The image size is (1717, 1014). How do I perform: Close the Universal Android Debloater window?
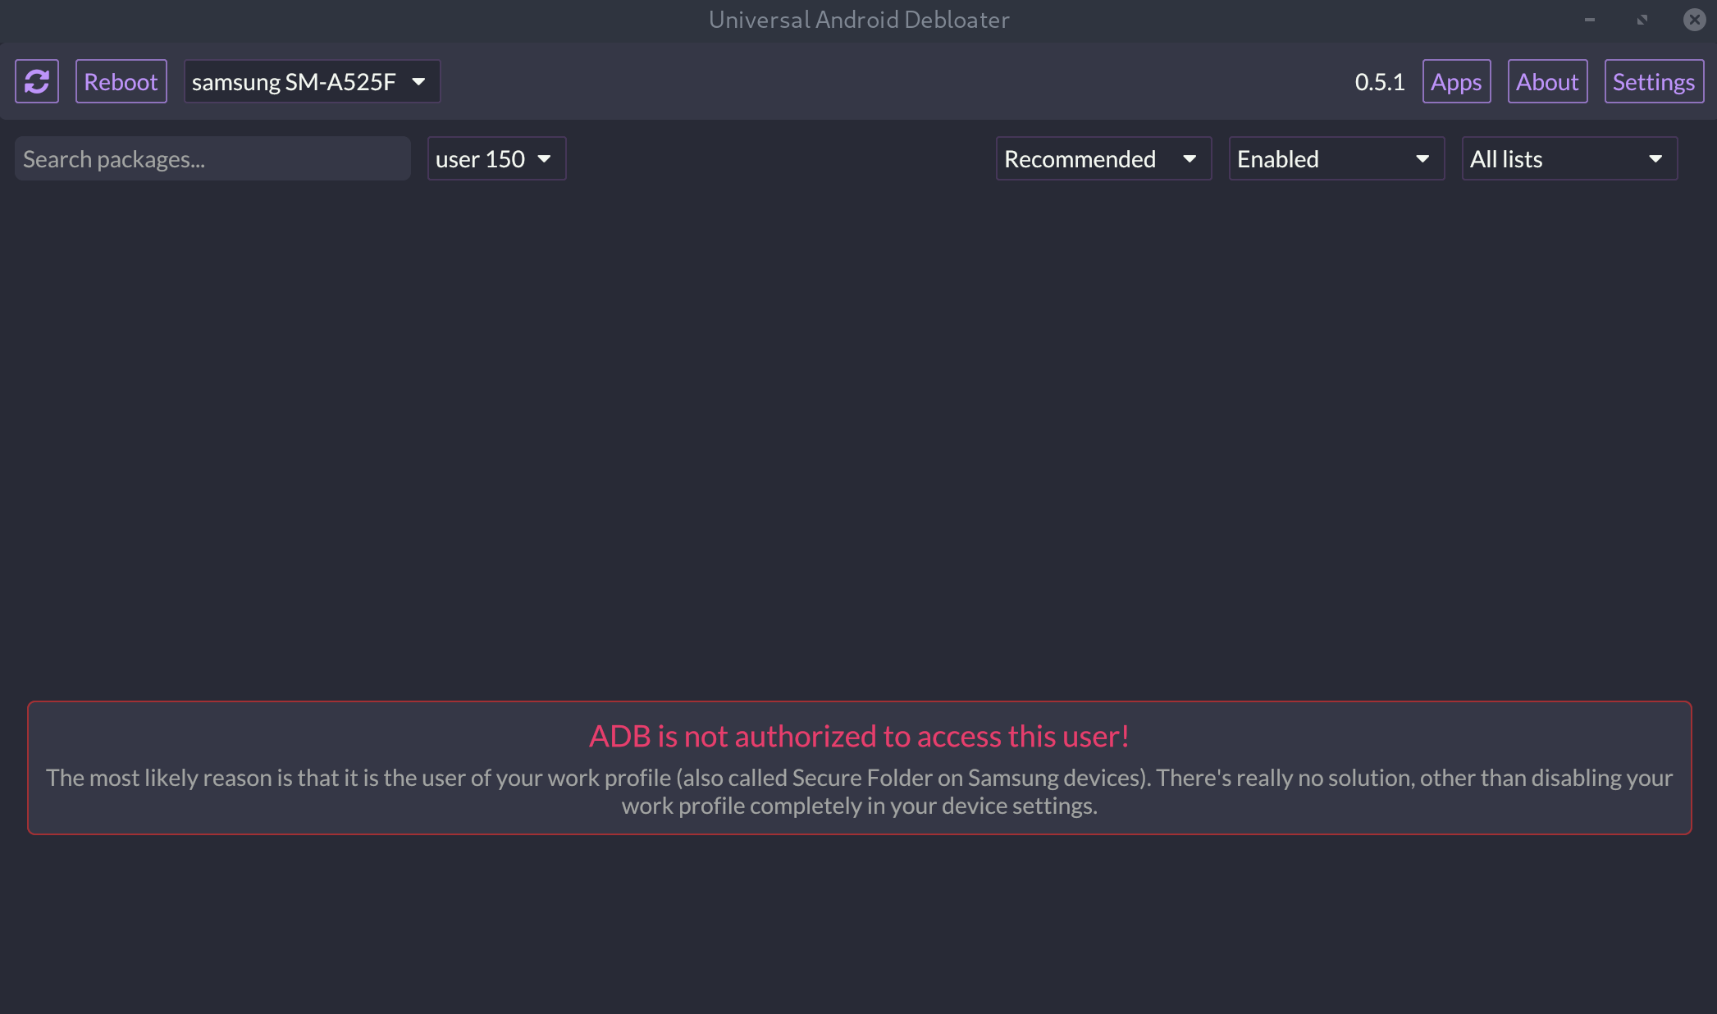coord(1694,20)
